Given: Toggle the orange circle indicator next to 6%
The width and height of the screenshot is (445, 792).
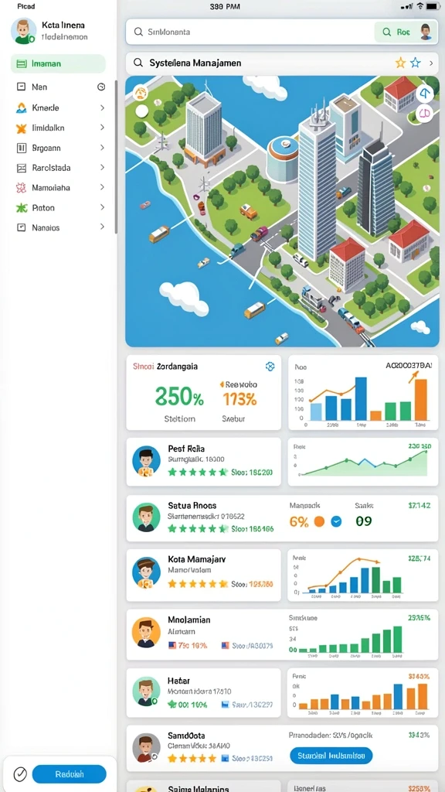Looking at the screenshot, I should tap(319, 522).
